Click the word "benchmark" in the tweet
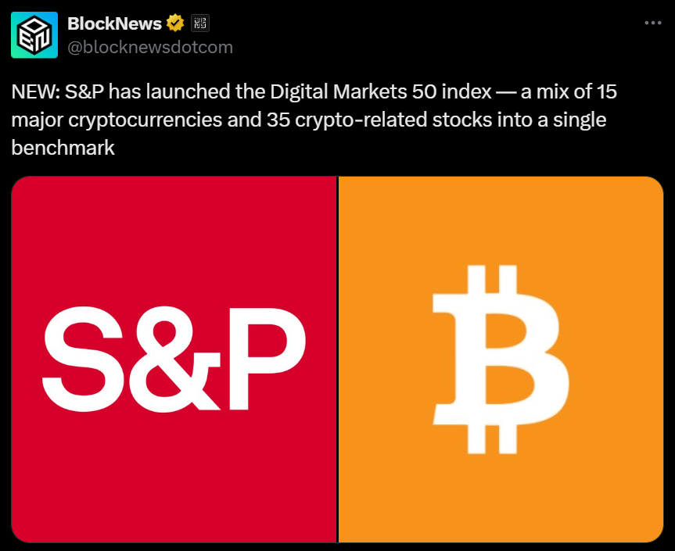Viewport: 675px width, 551px height. point(63,148)
